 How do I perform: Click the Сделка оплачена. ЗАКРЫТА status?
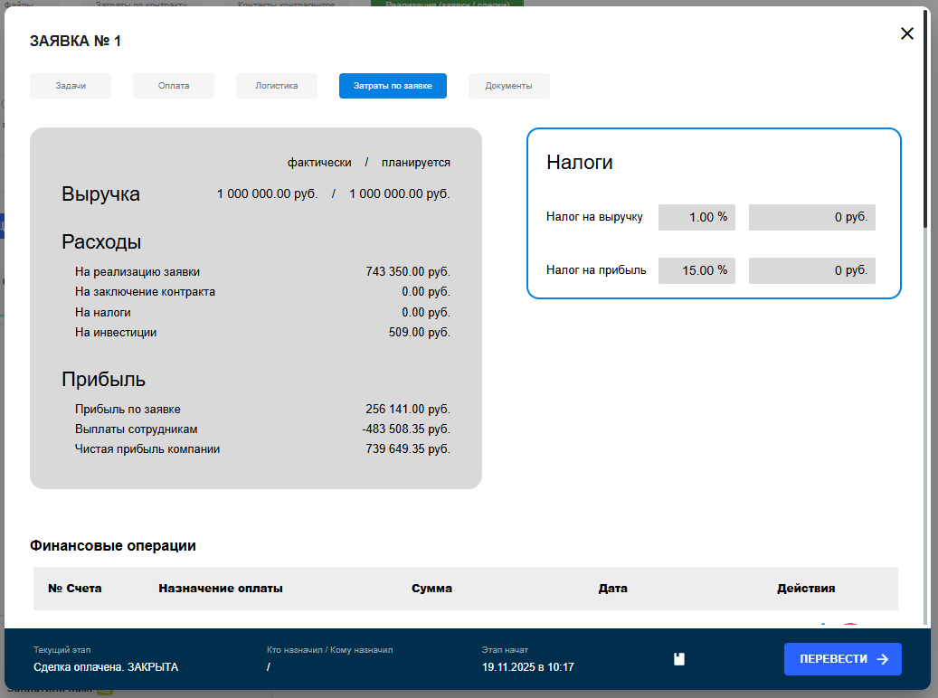coord(106,667)
